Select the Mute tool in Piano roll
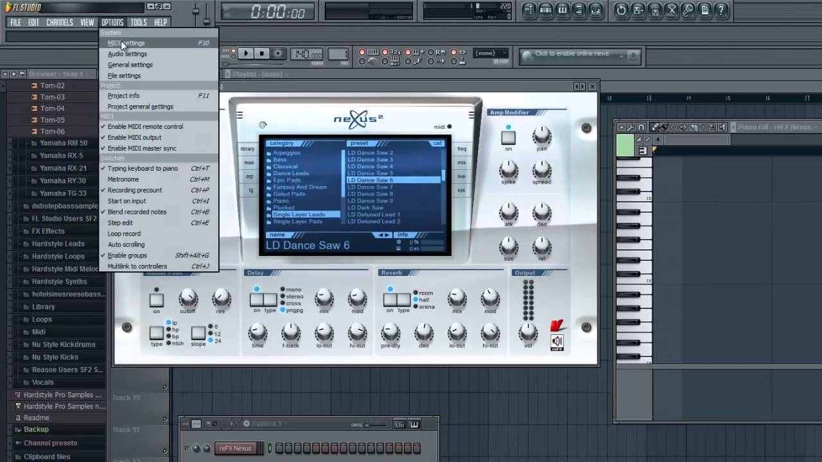Image resolution: width=822 pixels, height=462 pixels. tap(683, 127)
